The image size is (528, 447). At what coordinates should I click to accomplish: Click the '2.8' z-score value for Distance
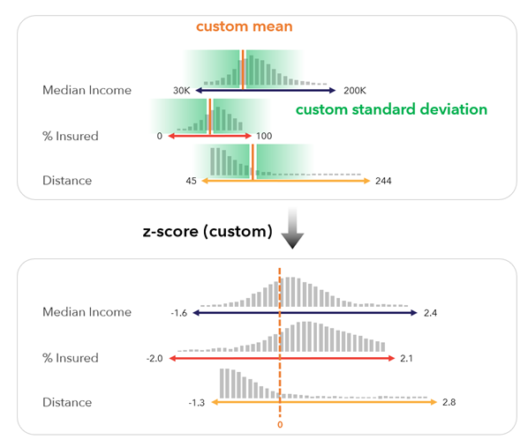pyautogui.click(x=449, y=402)
